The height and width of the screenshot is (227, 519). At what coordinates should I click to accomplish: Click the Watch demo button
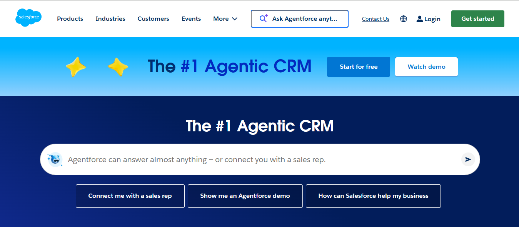(426, 67)
